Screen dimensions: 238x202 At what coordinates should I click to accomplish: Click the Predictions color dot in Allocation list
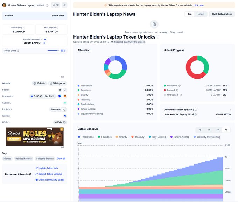pyautogui.click(x=78, y=86)
